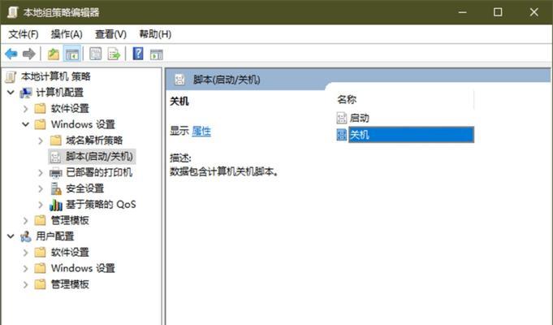553x325 pixels.
Task: Select 本地计算机 策略 root node
Action: (x=56, y=76)
